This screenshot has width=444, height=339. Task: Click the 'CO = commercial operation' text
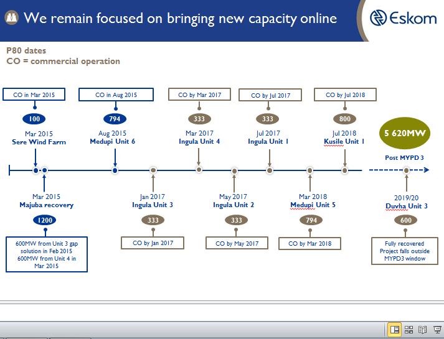point(63,62)
